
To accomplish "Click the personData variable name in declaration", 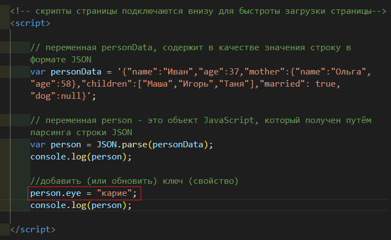I will [x=76, y=72].
